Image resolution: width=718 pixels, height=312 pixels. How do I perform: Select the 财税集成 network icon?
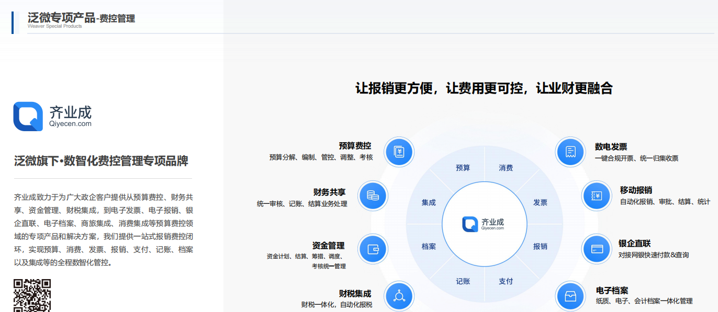tap(399, 296)
